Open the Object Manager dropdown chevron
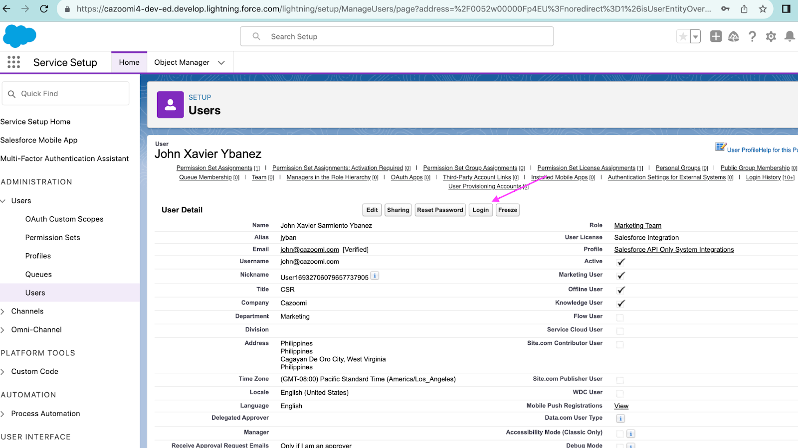This screenshot has height=448, width=798. click(221, 63)
